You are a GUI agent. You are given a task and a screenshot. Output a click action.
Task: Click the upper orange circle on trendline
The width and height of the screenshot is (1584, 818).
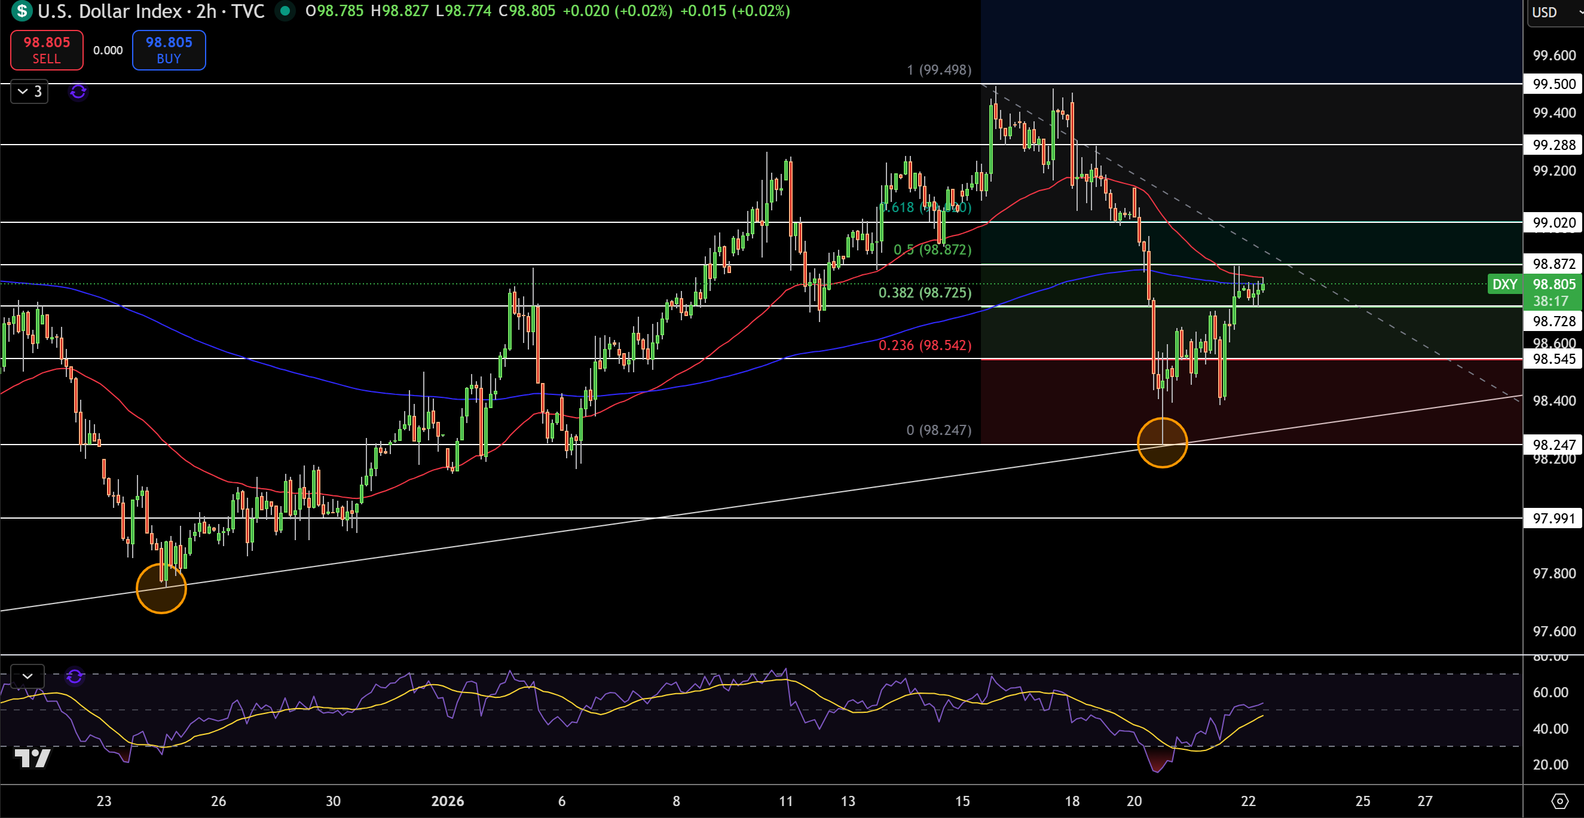tap(1162, 443)
